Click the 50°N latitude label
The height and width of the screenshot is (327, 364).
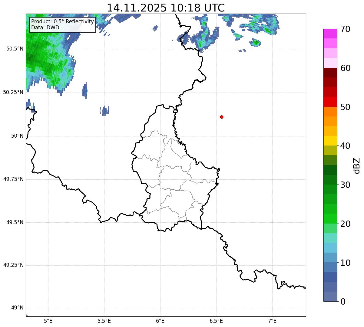(x=18, y=136)
